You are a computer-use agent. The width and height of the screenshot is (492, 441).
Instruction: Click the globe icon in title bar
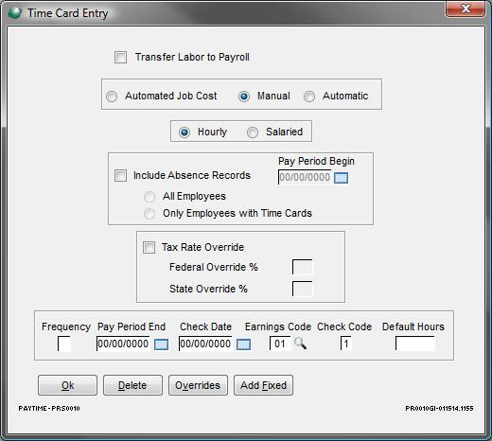(x=14, y=13)
